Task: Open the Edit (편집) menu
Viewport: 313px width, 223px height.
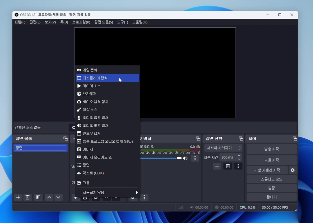Action: click(x=35, y=22)
